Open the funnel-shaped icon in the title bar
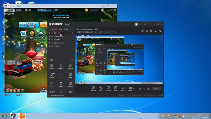This screenshot has width=211, height=119. click(148, 24)
